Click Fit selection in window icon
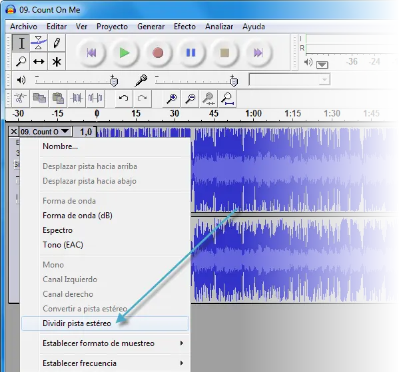 pyautogui.click(x=208, y=98)
